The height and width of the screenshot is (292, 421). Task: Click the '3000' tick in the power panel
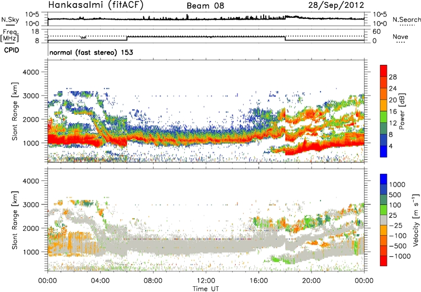click(x=31, y=96)
